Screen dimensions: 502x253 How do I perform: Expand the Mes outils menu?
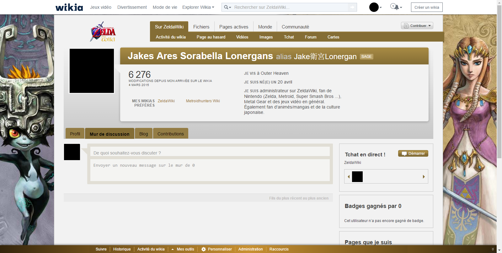click(183, 249)
